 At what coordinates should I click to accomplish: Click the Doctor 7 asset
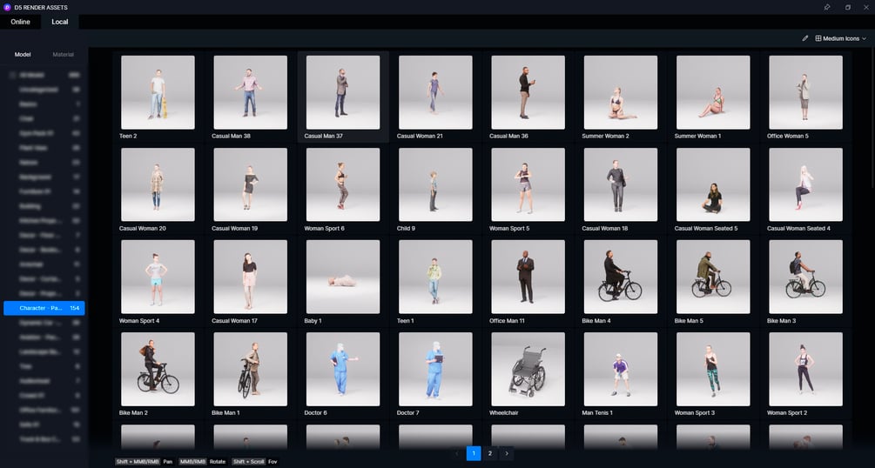coord(436,370)
